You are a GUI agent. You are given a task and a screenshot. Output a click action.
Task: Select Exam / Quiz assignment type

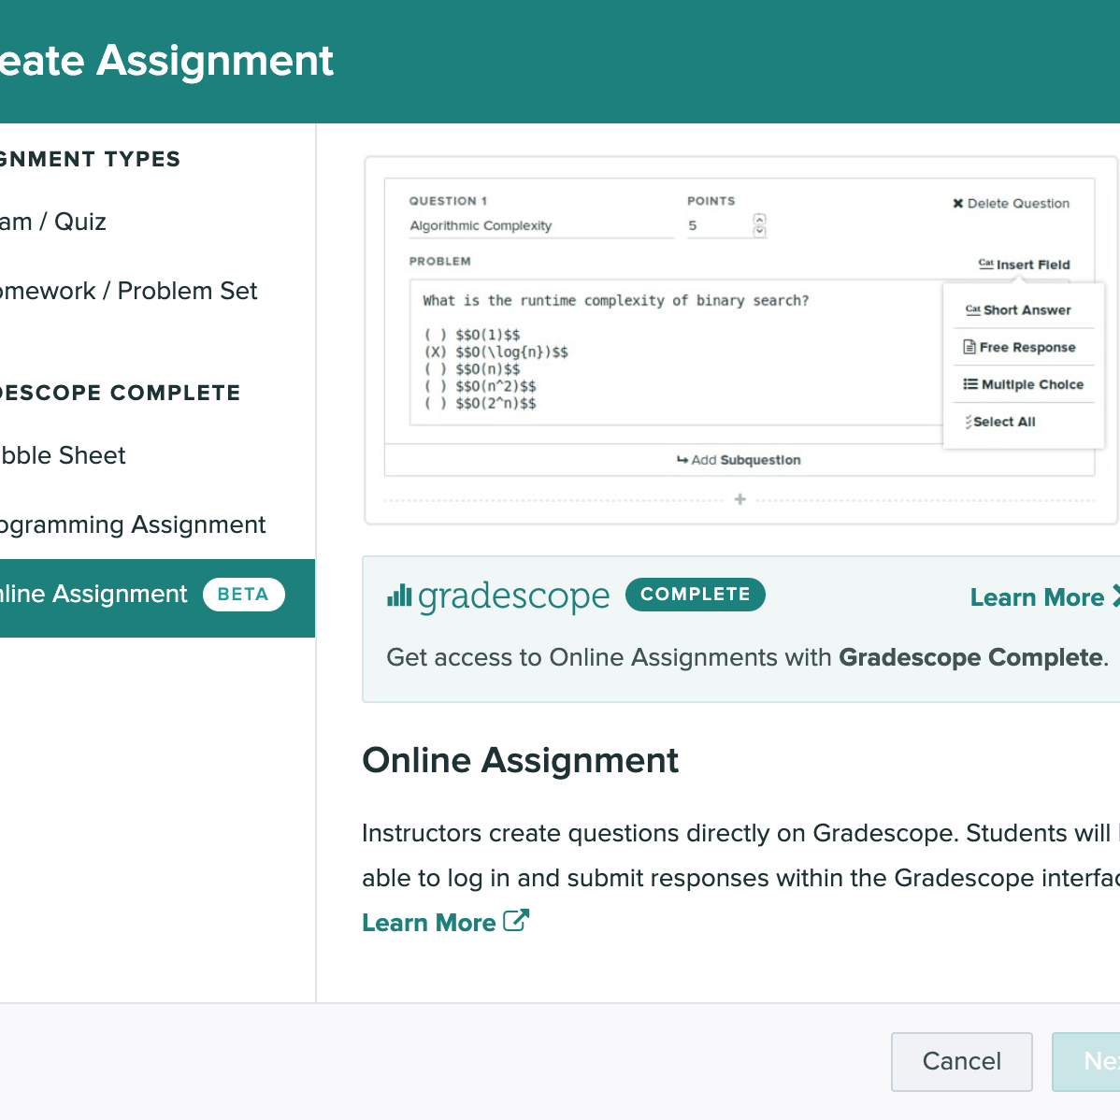53,222
